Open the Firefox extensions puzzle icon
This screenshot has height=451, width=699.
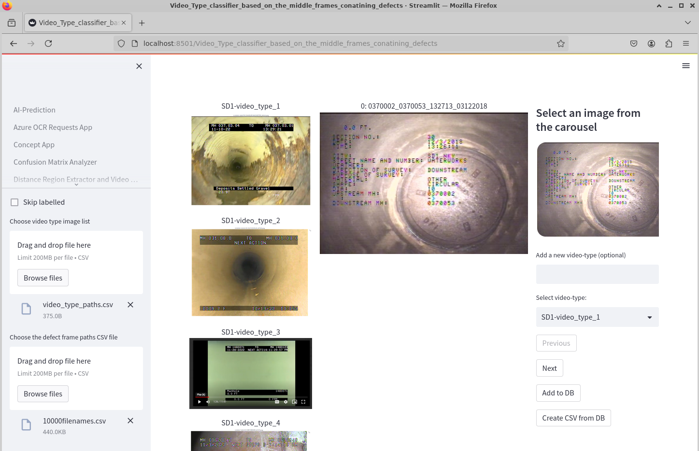click(669, 43)
